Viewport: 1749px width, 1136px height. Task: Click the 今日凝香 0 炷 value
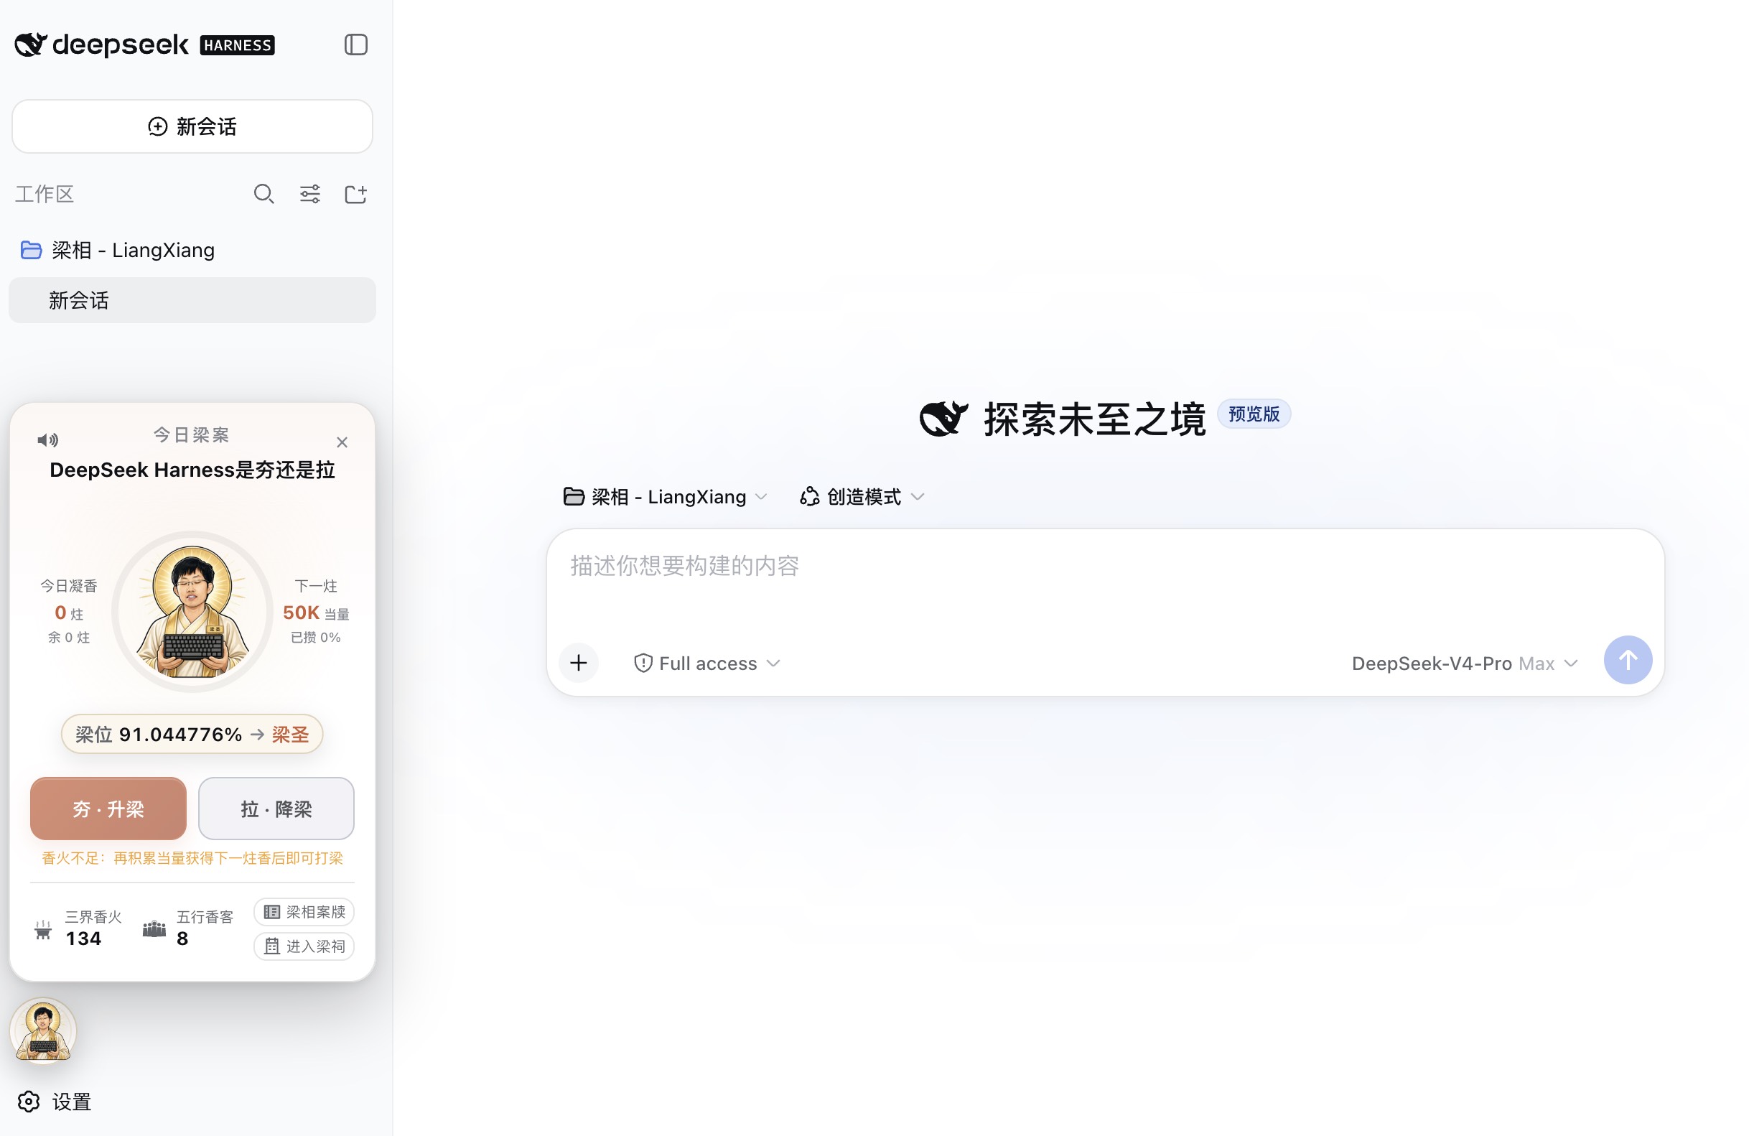click(x=68, y=613)
